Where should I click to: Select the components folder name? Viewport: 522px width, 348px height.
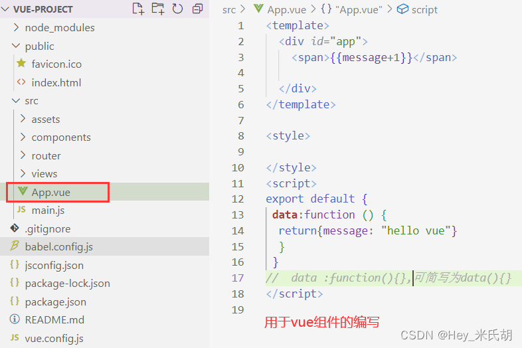61,137
